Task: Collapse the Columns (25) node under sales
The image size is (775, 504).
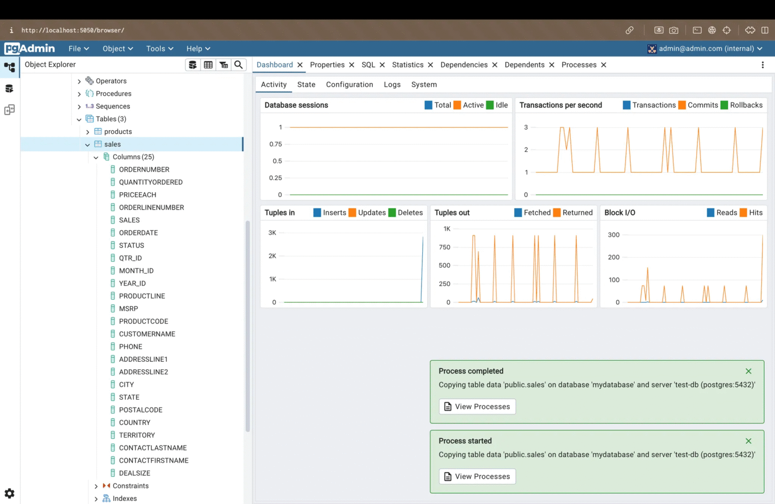Action: (x=96, y=157)
